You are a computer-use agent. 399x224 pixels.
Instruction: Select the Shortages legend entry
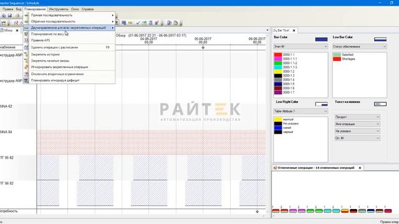click(x=344, y=59)
